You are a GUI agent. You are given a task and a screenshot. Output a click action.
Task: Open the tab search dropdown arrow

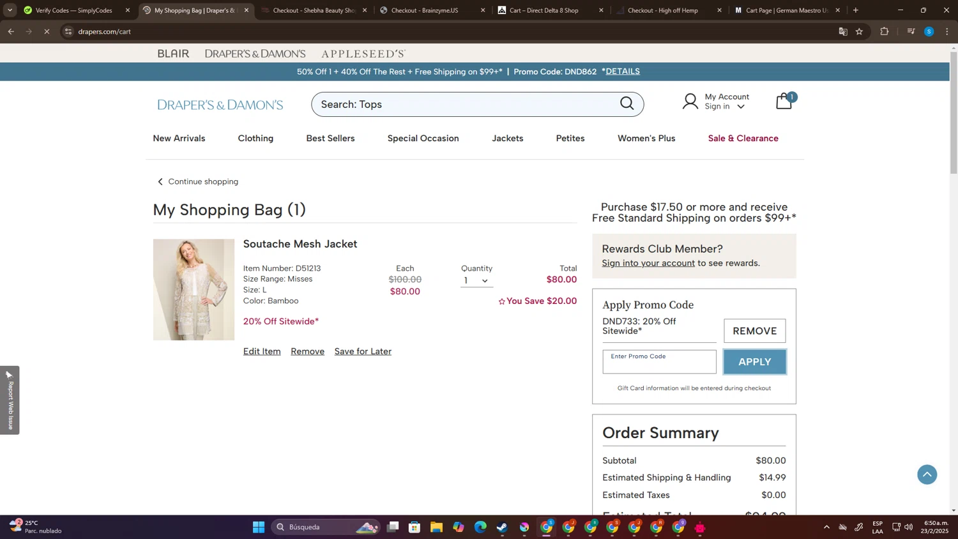(10, 10)
